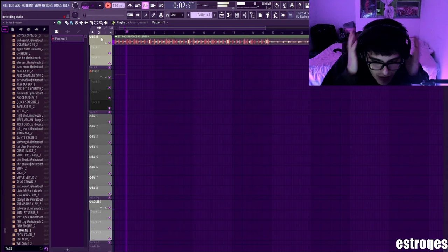Select Pattern 1 in the picker panel

68,39
